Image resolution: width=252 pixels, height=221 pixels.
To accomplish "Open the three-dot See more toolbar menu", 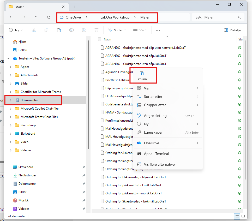I will 158,30.
